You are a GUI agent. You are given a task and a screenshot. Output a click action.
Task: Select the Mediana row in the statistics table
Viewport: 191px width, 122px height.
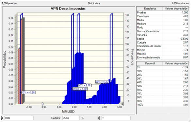(x=163, y=24)
